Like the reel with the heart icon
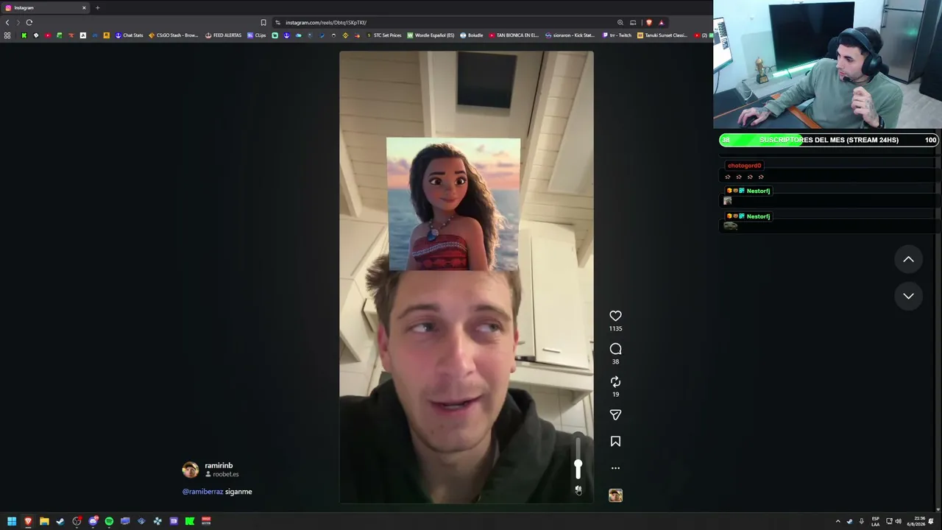942x530 pixels. coord(615,316)
